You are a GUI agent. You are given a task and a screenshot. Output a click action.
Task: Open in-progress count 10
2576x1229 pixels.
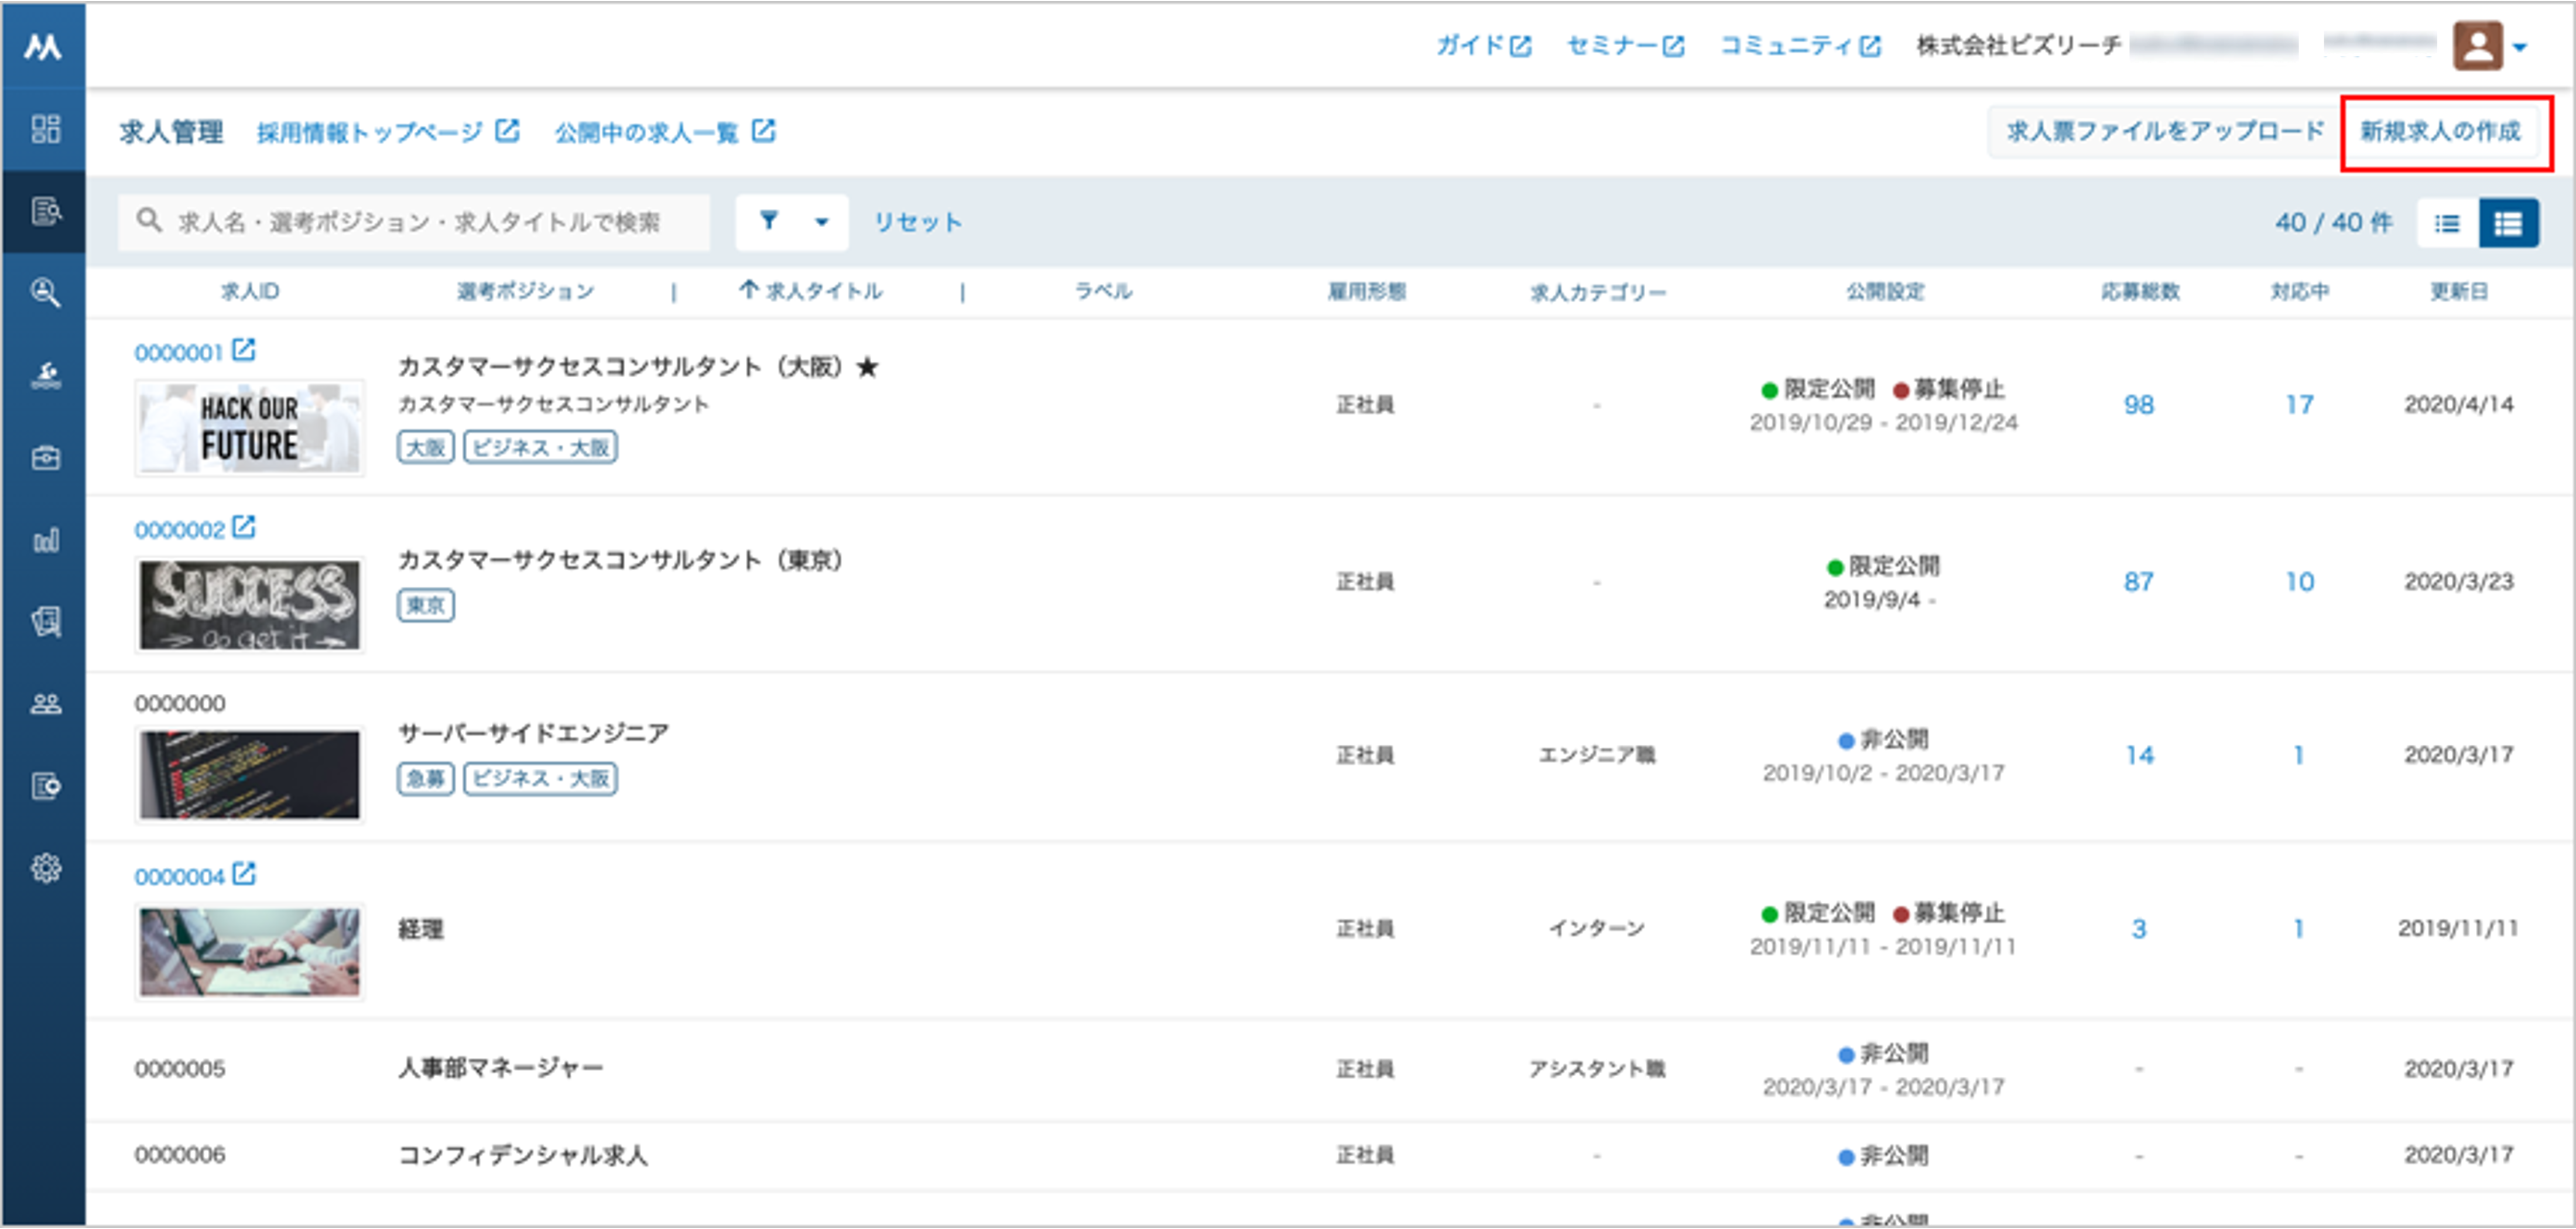pos(2299,582)
